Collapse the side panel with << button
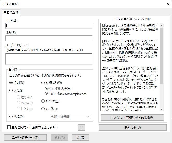 pyautogui.click(x=81, y=127)
